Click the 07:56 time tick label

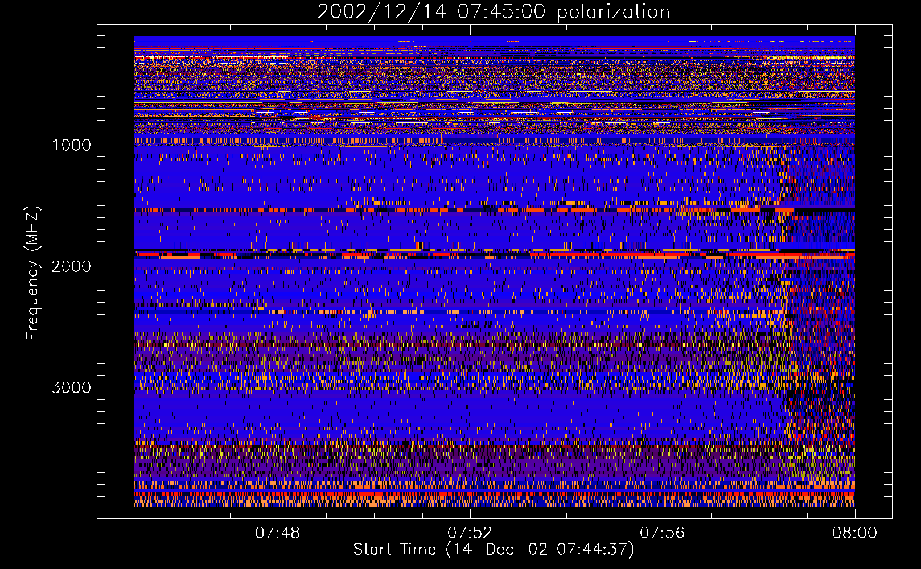662,533
